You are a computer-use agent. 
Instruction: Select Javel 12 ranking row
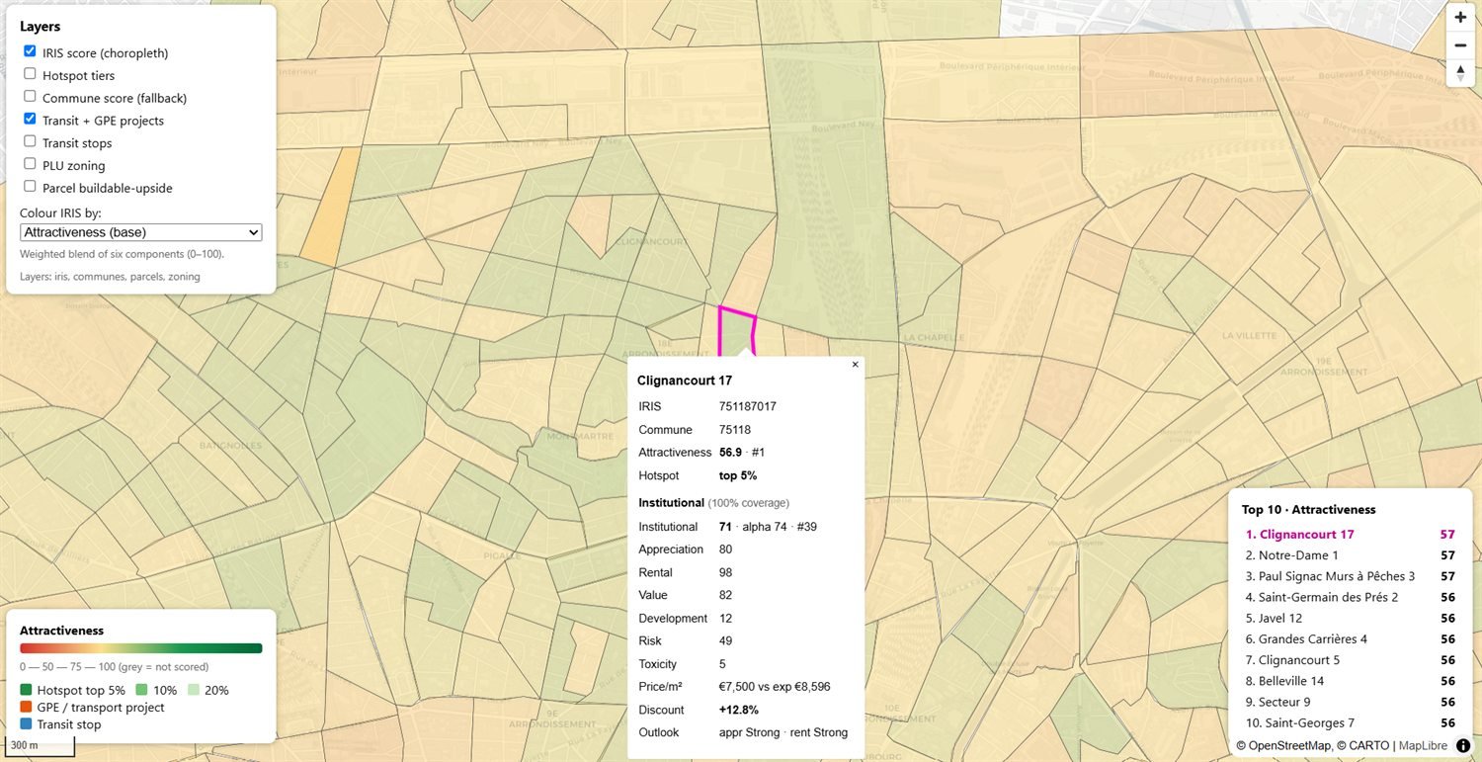[1349, 618]
